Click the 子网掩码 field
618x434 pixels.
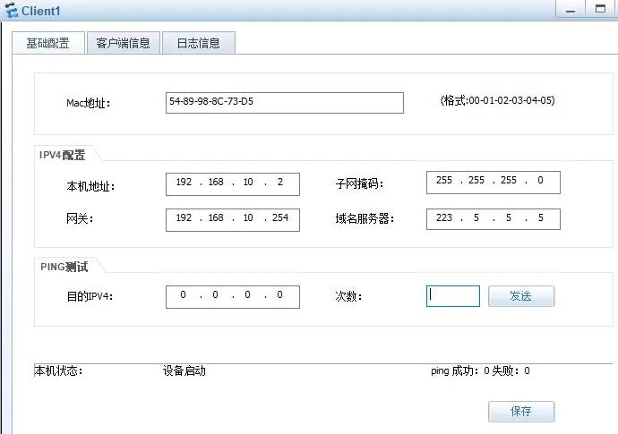coord(494,183)
